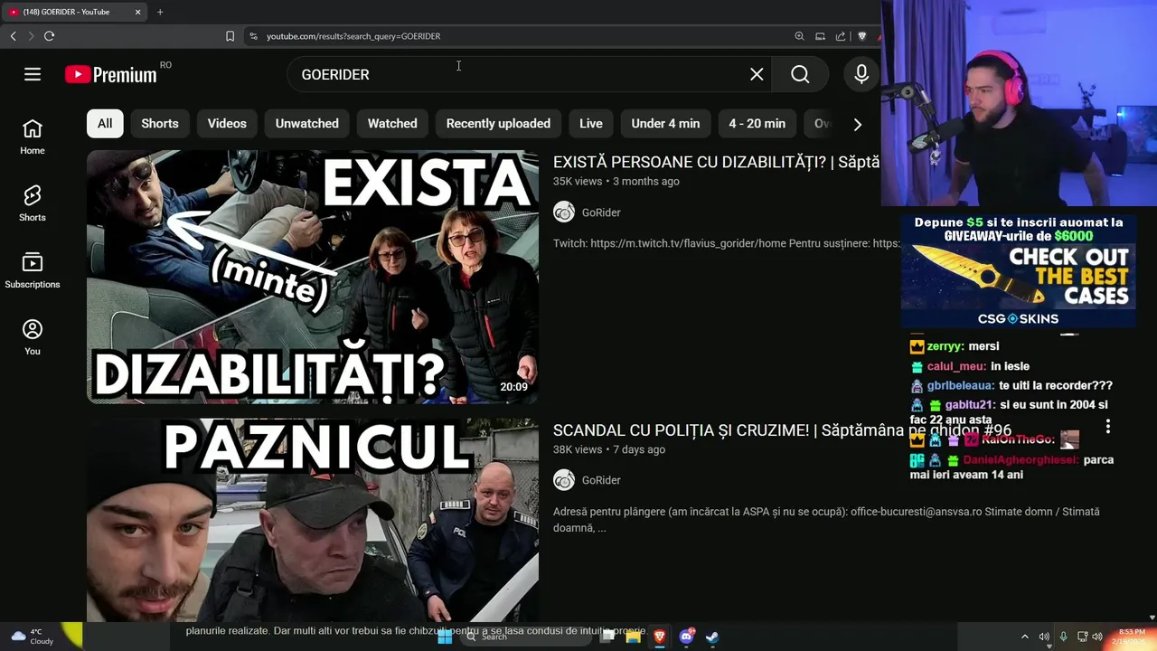Filter results by Shorts chip
Image resolution: width=1157 pixels, height=651 pixels.
coord(160,124)
